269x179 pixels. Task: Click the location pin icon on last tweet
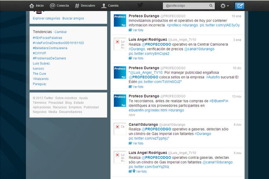point(134,171)
